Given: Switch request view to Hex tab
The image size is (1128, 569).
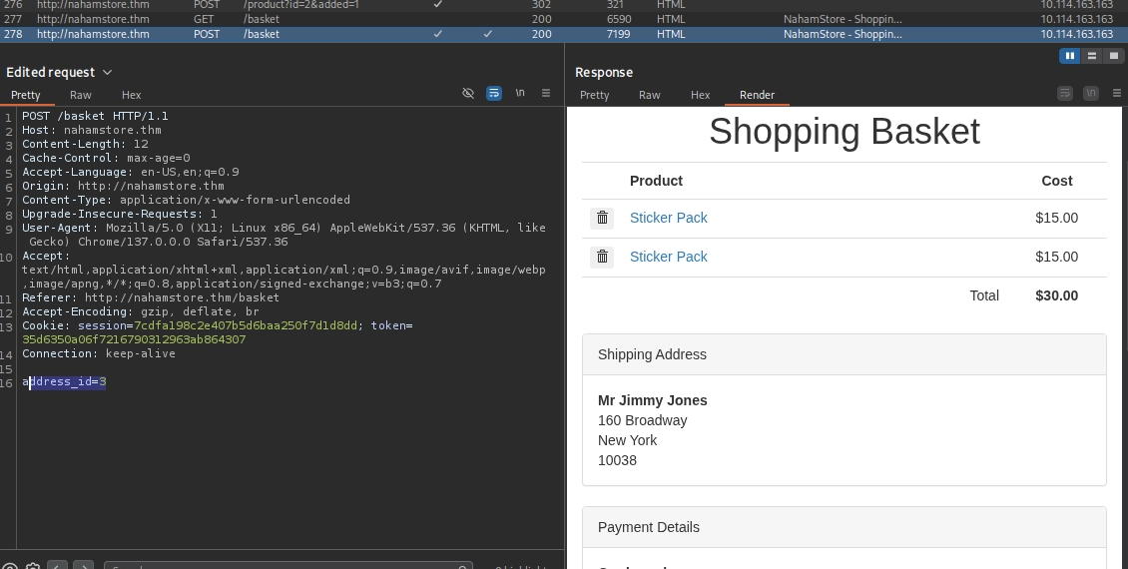Looking at the screenshot, I should [131, 95].
